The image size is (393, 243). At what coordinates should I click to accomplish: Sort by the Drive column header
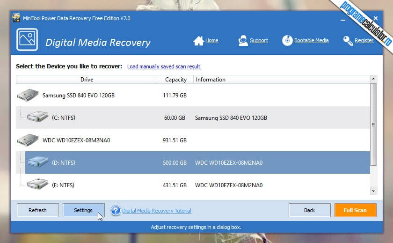(x=86, y=80)
